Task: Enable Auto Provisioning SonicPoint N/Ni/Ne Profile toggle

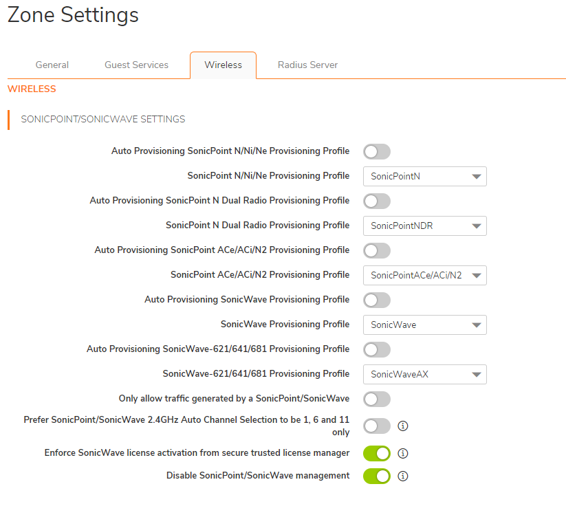Action: coord(377,151)
